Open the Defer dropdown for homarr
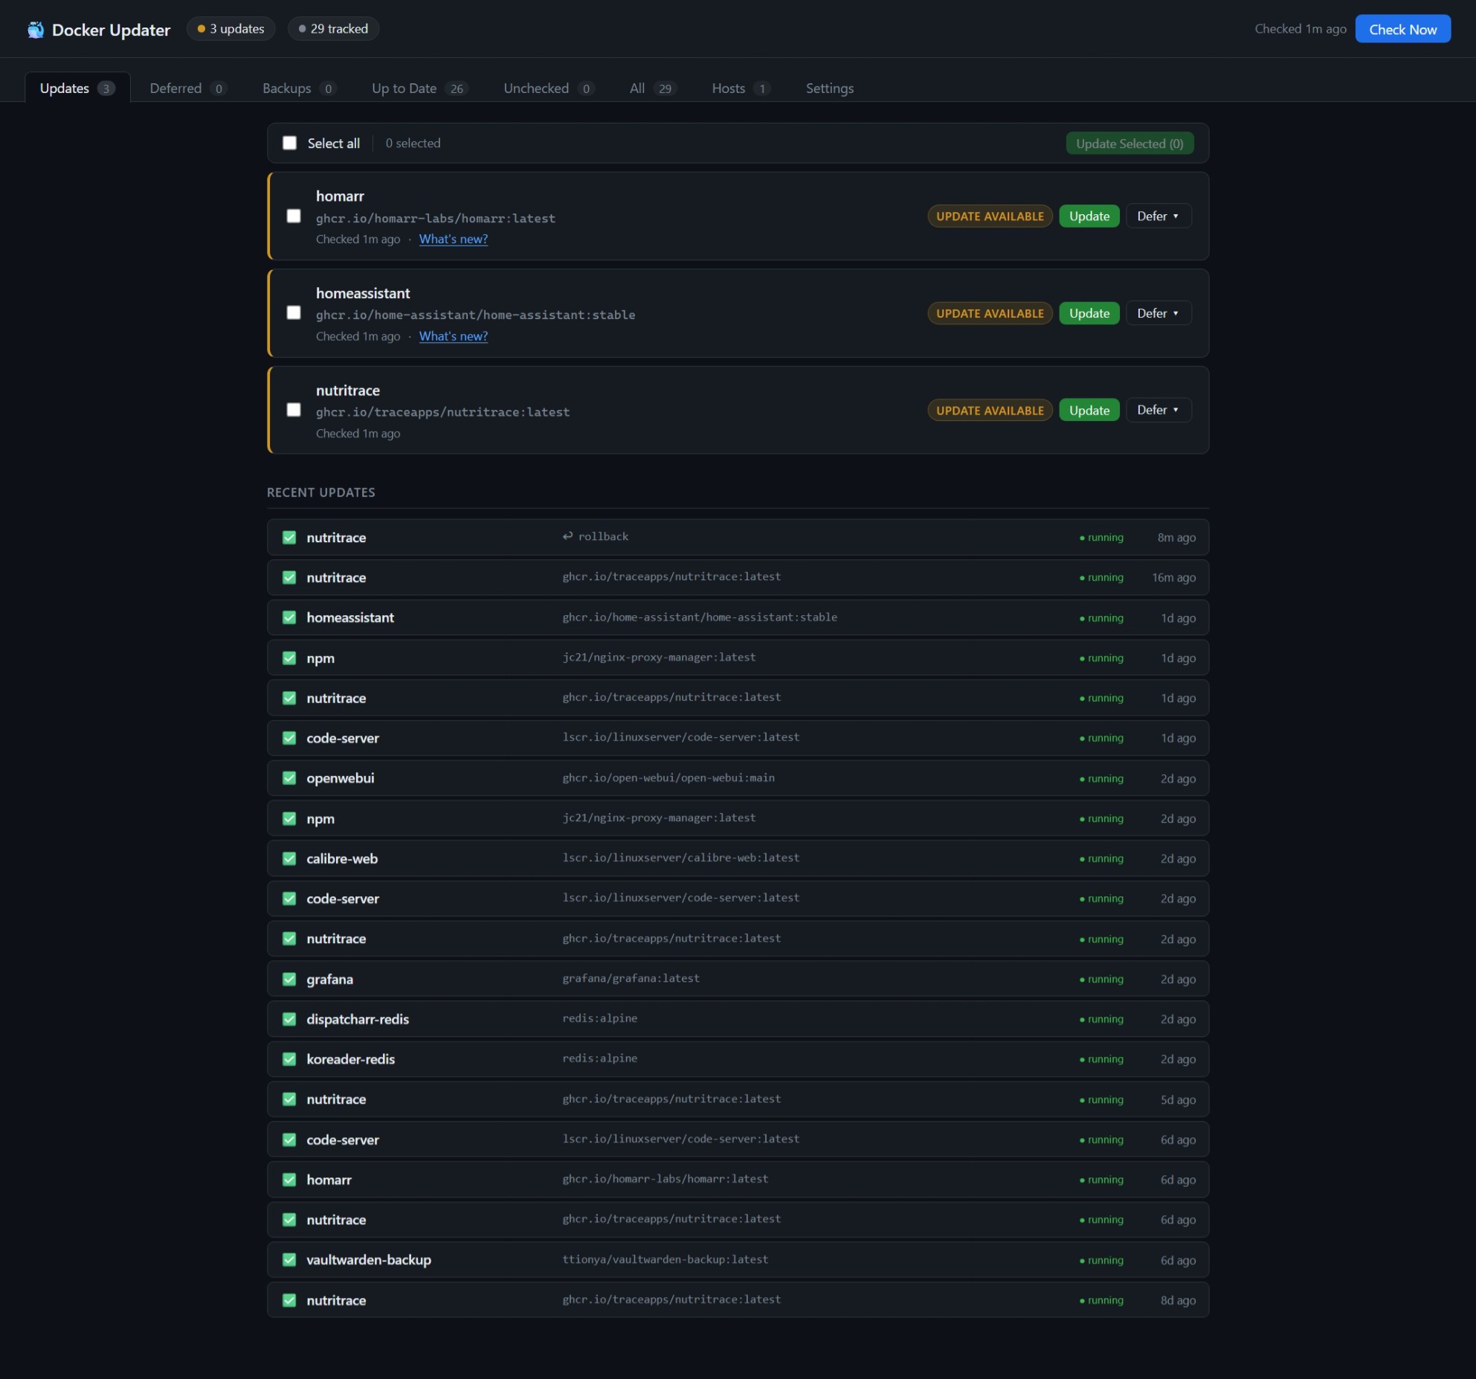This screenshot has height=1379, width=1476. point(1158,216)
